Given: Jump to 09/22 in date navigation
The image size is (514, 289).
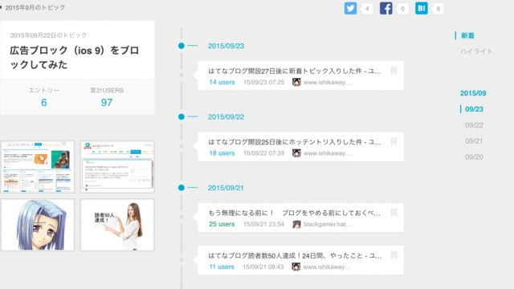Looking at the screenshot, I should pos(474,125).
